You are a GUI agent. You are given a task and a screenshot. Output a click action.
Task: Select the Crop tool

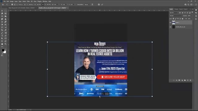click(2, 30)
